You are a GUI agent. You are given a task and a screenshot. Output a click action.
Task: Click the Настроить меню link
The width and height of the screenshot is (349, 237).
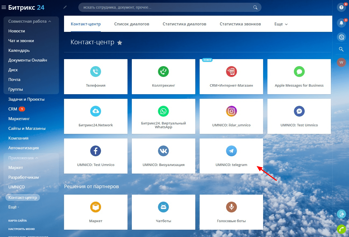[21, 229]
